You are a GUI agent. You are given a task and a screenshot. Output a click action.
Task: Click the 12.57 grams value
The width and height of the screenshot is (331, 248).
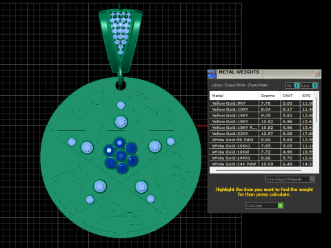click(x=267, y=134)
